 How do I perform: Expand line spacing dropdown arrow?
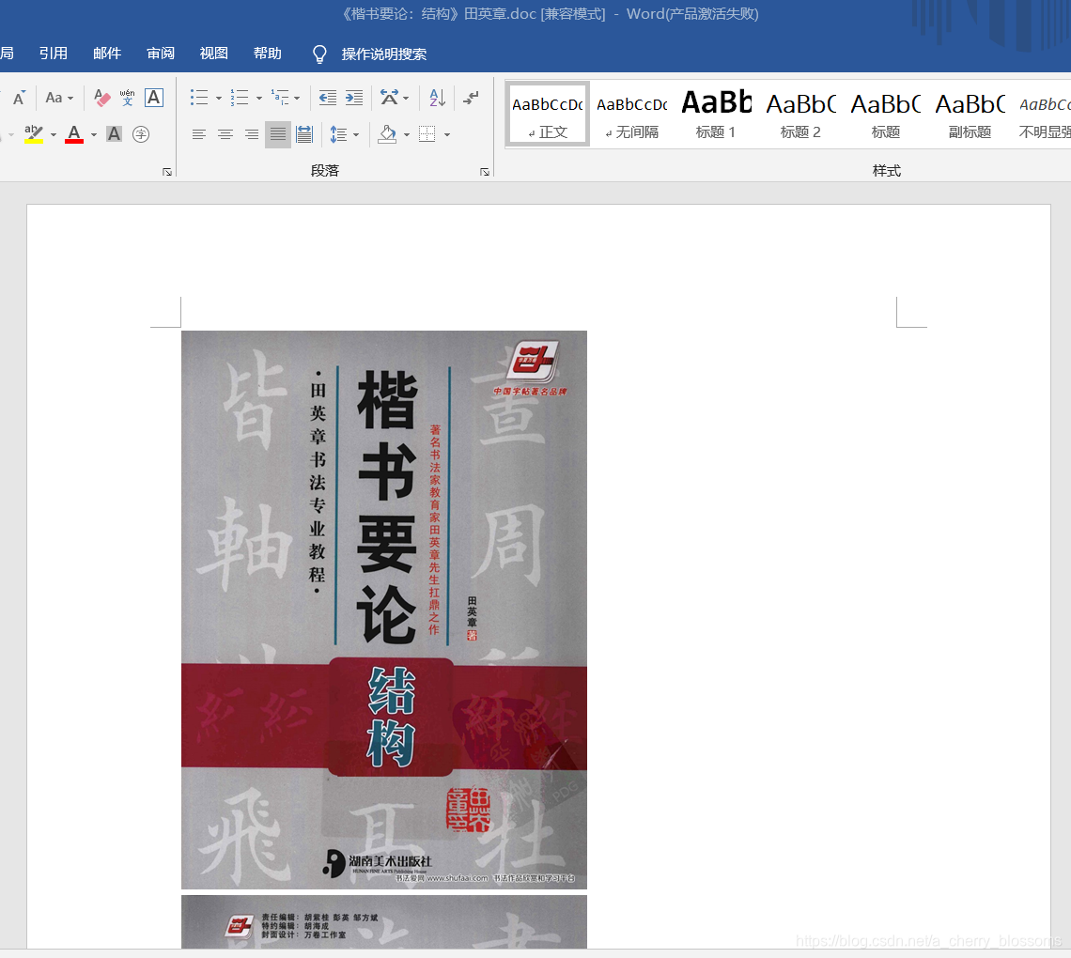coord(356,135)
